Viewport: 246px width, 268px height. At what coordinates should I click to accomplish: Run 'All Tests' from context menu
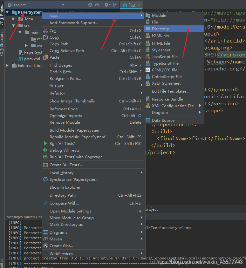[62, 144]
